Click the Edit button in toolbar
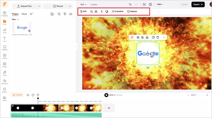Image resolution: width=212 pixels, height=118 pixels. click(83, 12)
